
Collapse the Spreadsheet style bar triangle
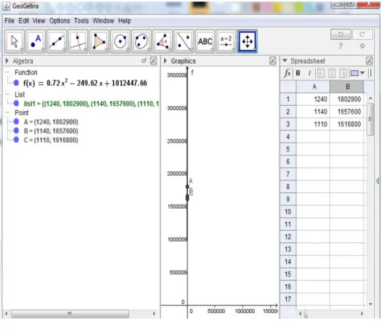pos(285,61)
